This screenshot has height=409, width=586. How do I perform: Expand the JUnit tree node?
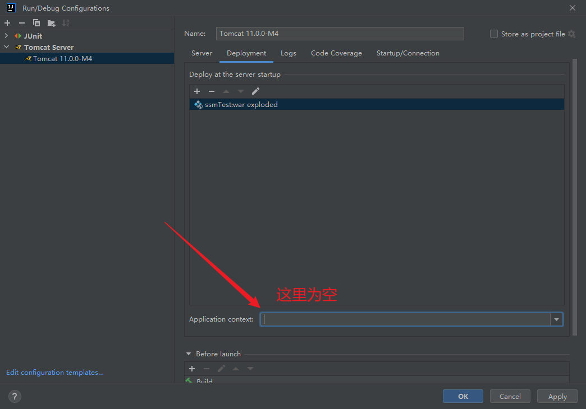point(6,36)
